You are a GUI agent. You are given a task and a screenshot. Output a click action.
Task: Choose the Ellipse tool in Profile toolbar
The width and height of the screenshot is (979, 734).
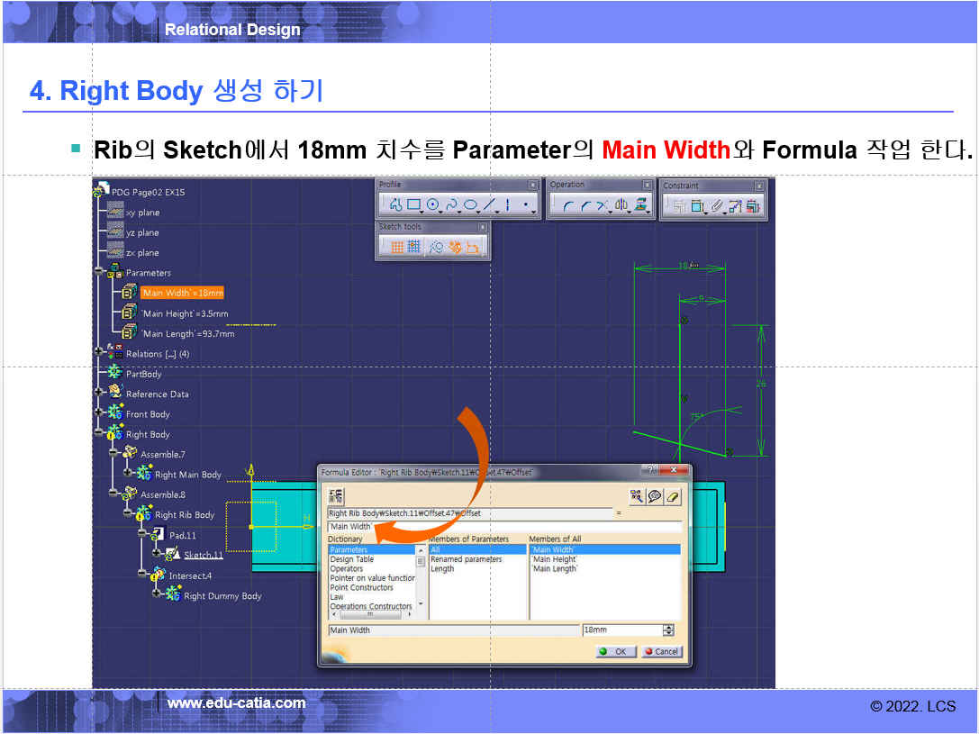click(470, 205)
